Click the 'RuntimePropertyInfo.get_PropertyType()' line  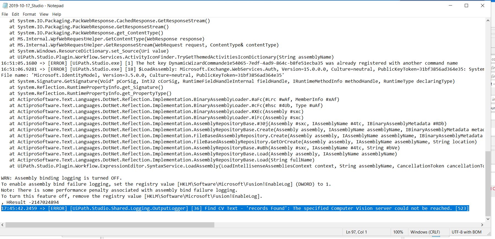[x=90, y=94]
